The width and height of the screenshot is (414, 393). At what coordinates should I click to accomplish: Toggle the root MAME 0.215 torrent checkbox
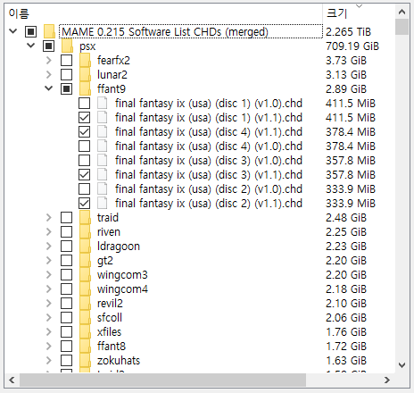[x=30, y=31]
